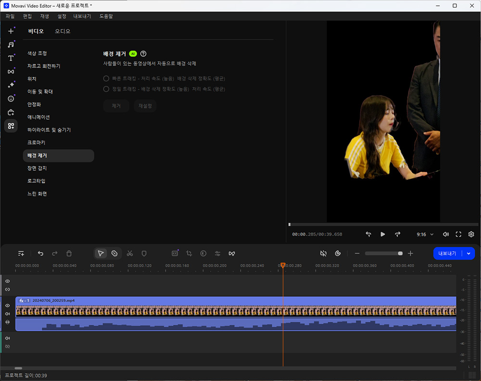Open the Titles text tool
481x381 pixels.
point(11,58)
